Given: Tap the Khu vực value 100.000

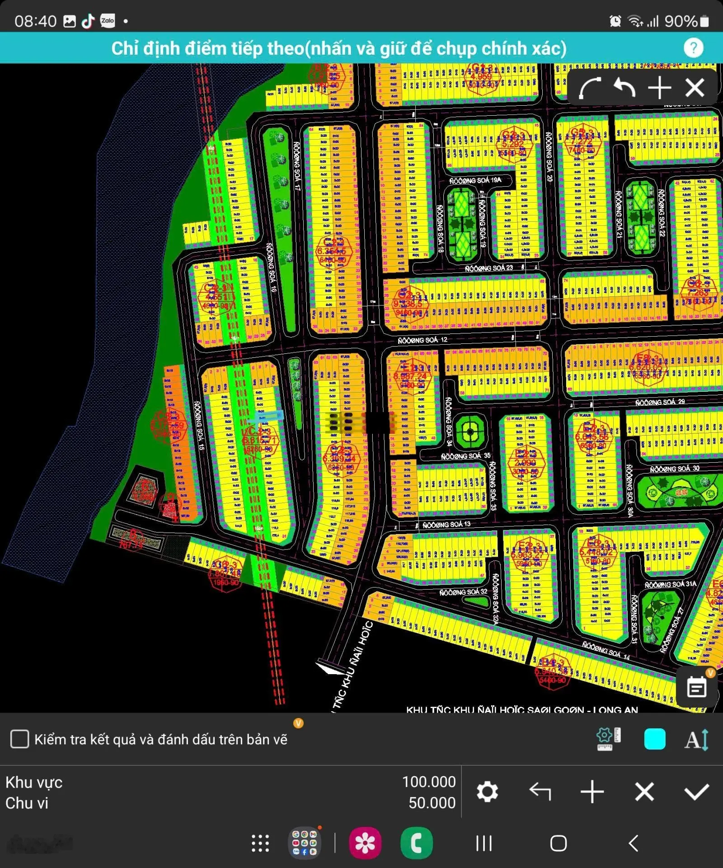Looking at the screenshot, I should point(429,782).
